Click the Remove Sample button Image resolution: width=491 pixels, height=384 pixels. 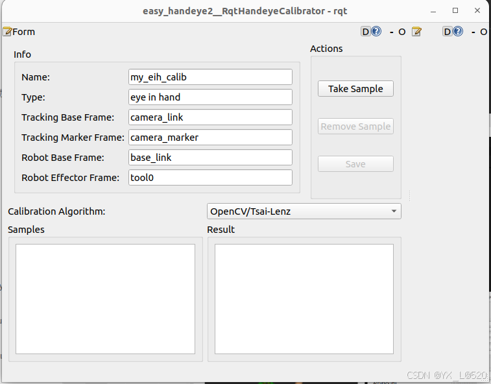355,126
